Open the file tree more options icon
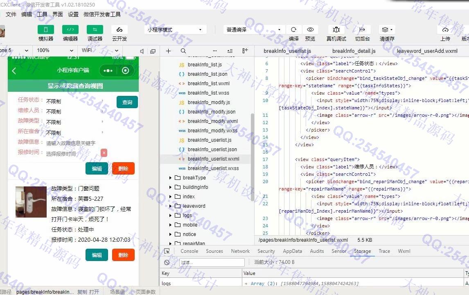 coord(215,51)
